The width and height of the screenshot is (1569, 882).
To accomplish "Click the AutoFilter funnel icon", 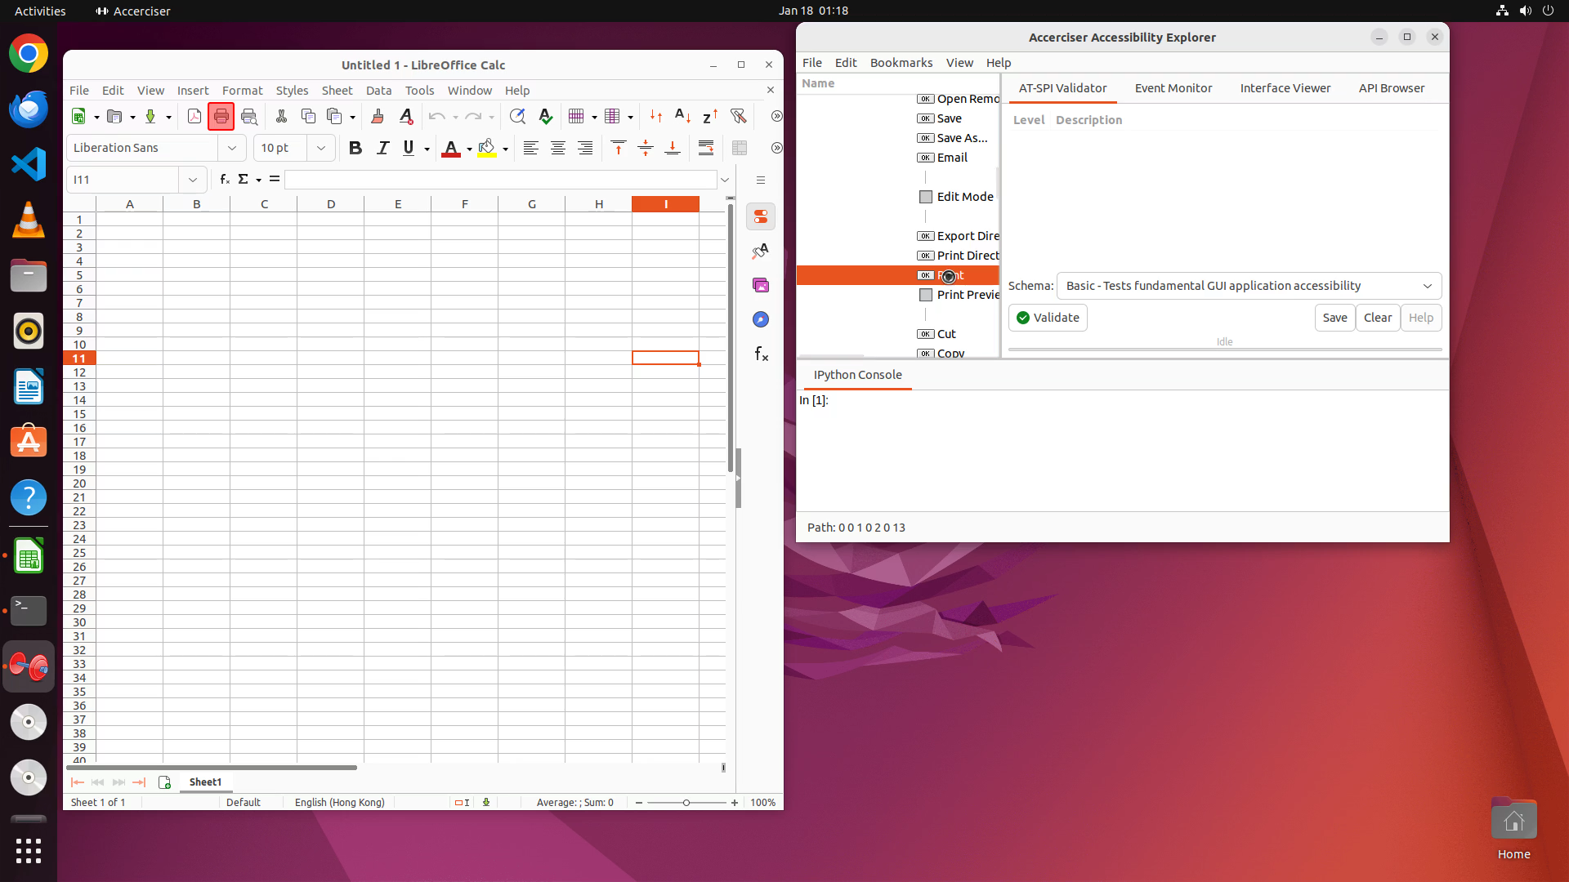I will [x=738, y=117].
